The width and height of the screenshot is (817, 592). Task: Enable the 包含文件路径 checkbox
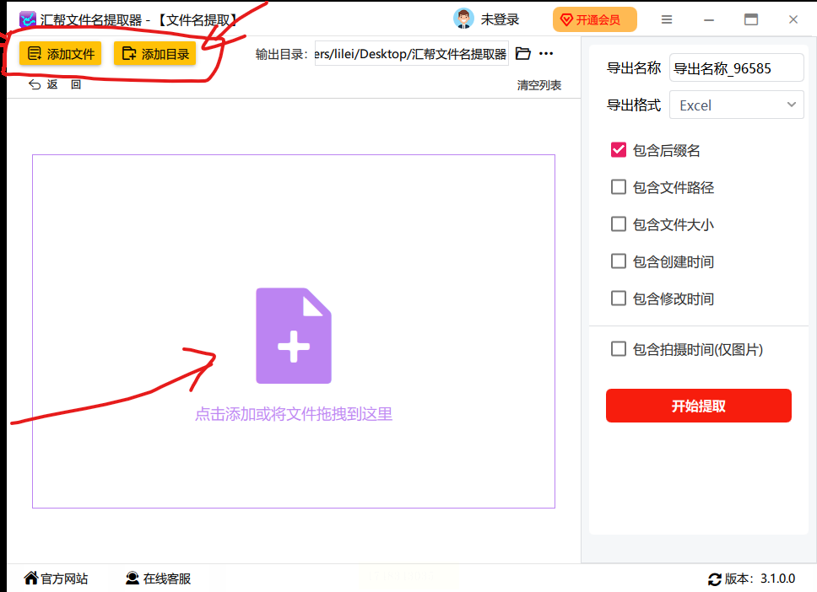click(618, 187)
